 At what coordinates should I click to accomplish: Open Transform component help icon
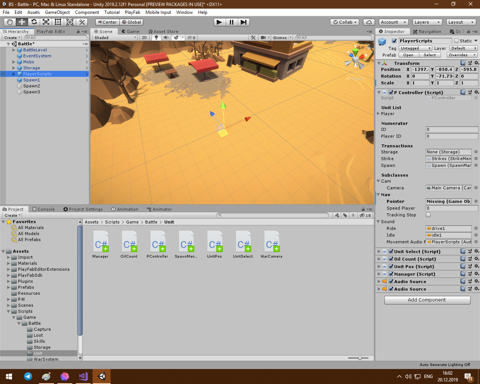[463, 63]
